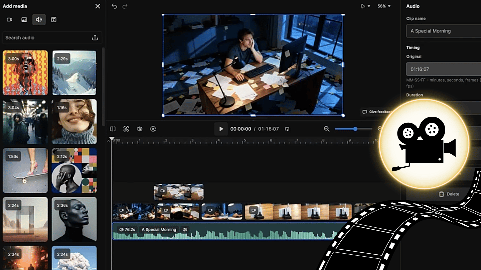Switch to the Text media tab
481x270 pixels.
53,20
